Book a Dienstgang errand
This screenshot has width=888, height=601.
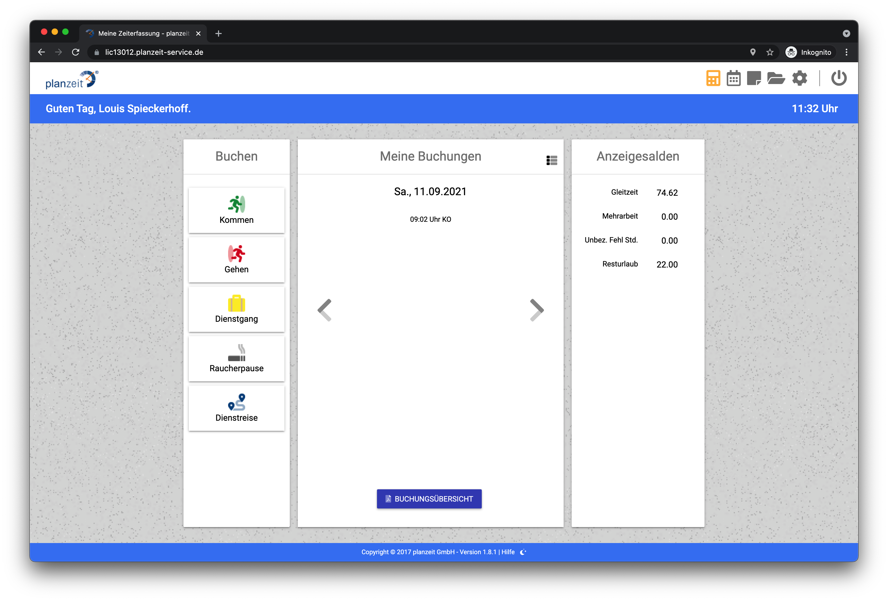coord(236,309)
